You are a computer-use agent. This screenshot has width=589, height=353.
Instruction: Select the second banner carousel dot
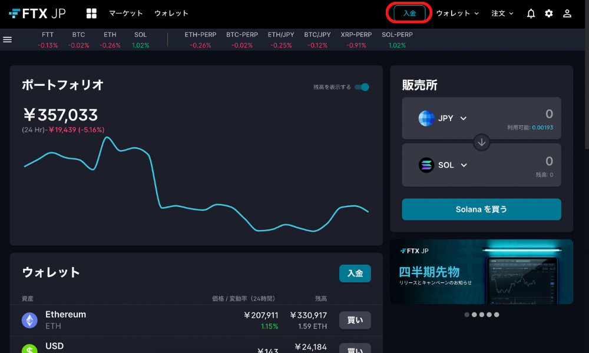tap(474, 315)
